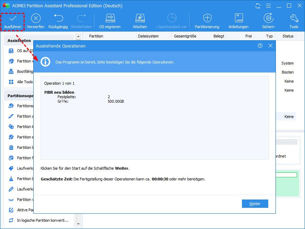Click the Verwerfen discard icon
Image resolution: width=305 pixels, height=229 pixels.
pos(36,18)
